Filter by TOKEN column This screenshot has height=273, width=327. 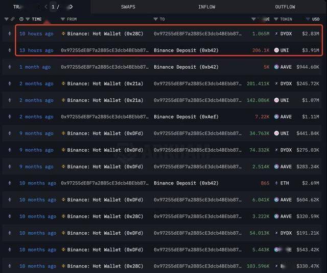click(x=276, y=19)
